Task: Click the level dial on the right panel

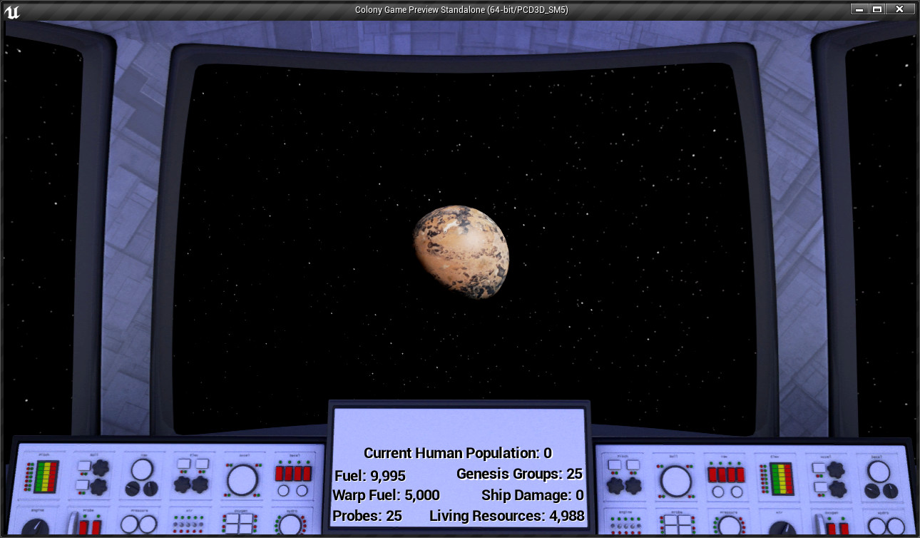Action: (x=878, y=471)
